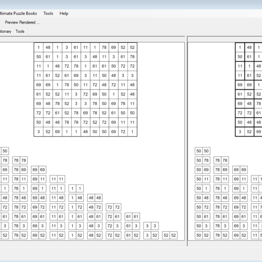The height and width of the screenshot is (262, 262).
Task: Select the 3-52 domino tile in left panel
Action: point(151,235)
